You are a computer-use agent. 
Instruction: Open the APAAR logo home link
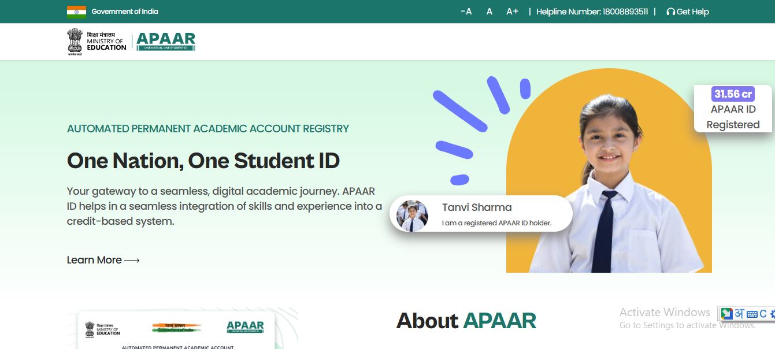coord(166,42)
